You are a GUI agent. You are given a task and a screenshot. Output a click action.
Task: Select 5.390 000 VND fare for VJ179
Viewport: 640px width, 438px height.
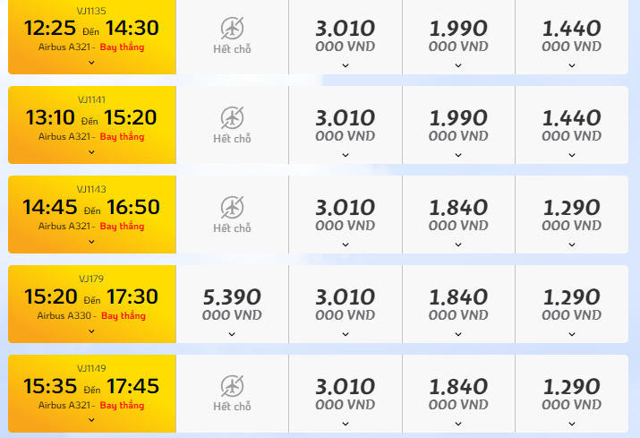[x=232, y=304]
